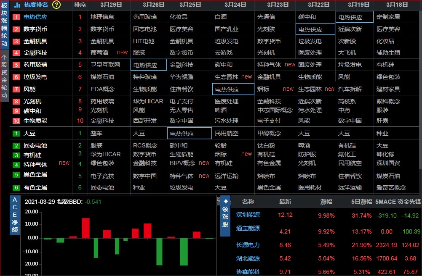
Task: Click EDA概念 under 3月29日
Action: [102, 89]
